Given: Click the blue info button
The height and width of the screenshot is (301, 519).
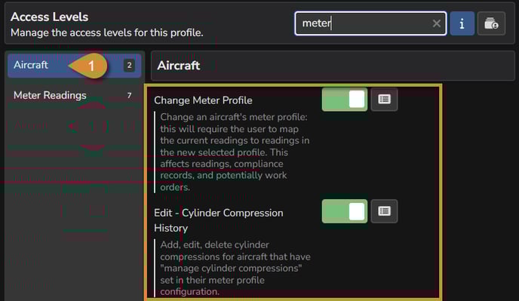Looking at the screenshot, I should point(462,23).
